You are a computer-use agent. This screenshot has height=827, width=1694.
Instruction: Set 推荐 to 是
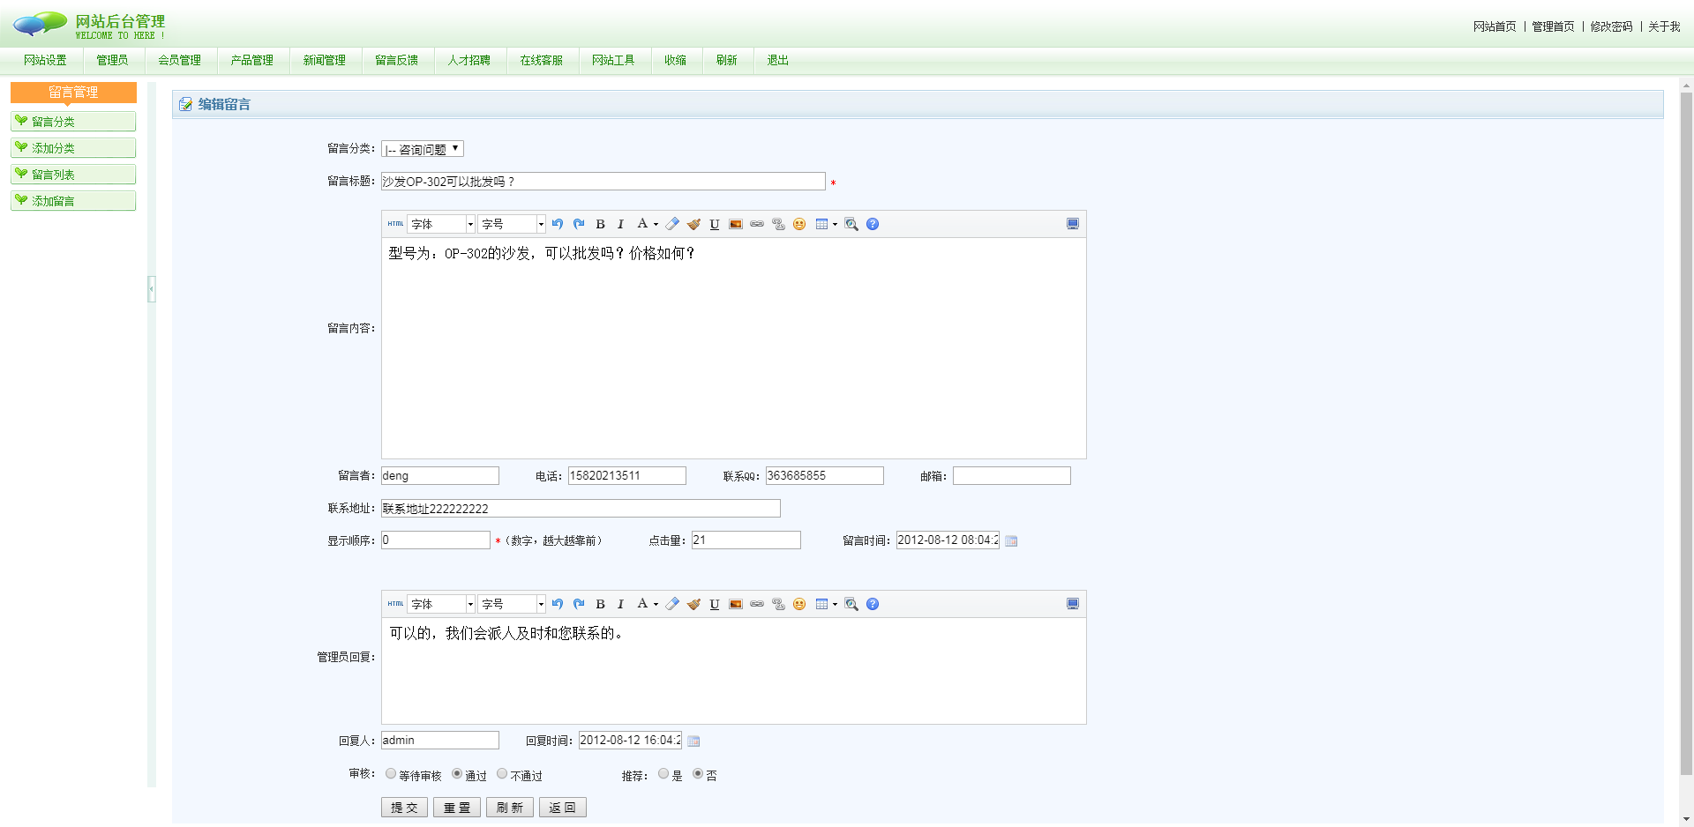[663, 774]
